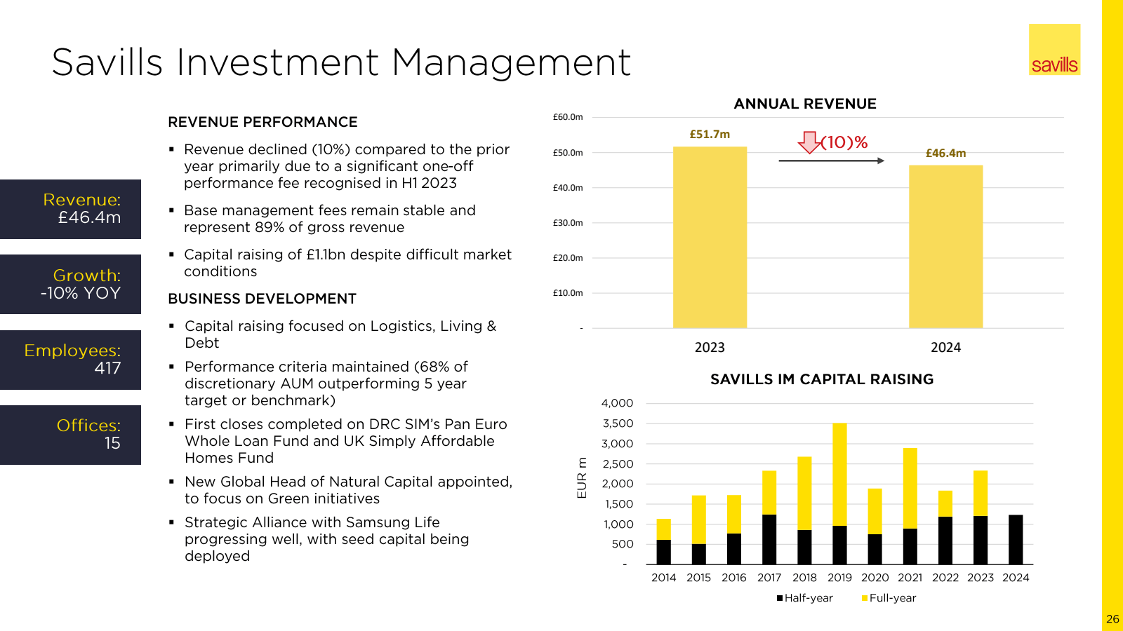Click the Revenue: £46.4m stat box
Viewport: 1123px width, 631px height.
click(70, 209)
